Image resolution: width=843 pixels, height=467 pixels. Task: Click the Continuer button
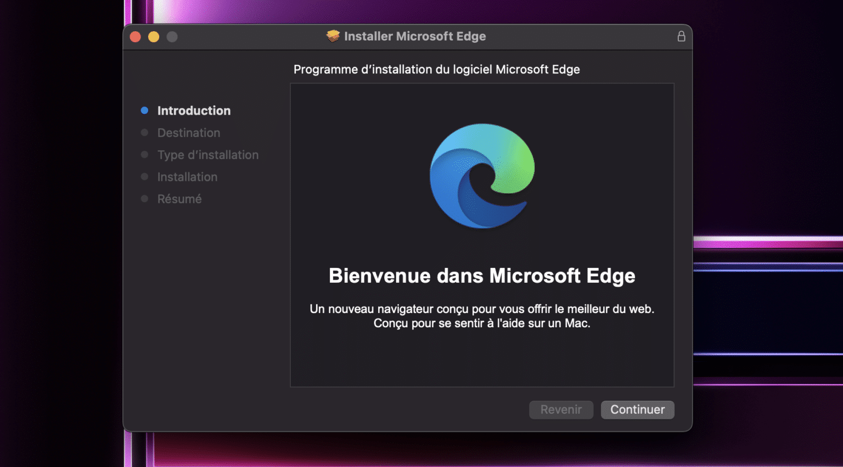[x=637, y=409]
